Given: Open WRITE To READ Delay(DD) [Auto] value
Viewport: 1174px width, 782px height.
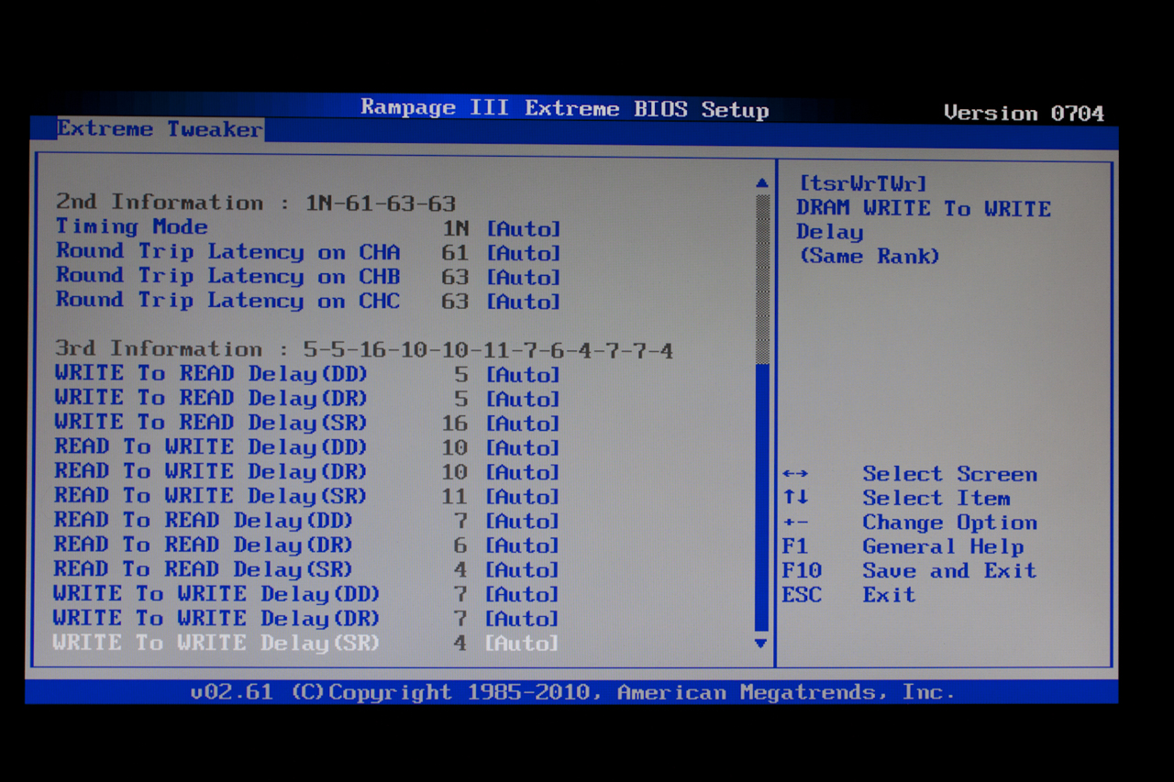Looking at the screenshot, I should (523, 375).
